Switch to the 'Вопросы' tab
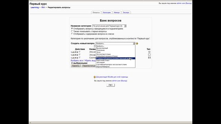The image size is (221, 124). [x=96, y=12]
